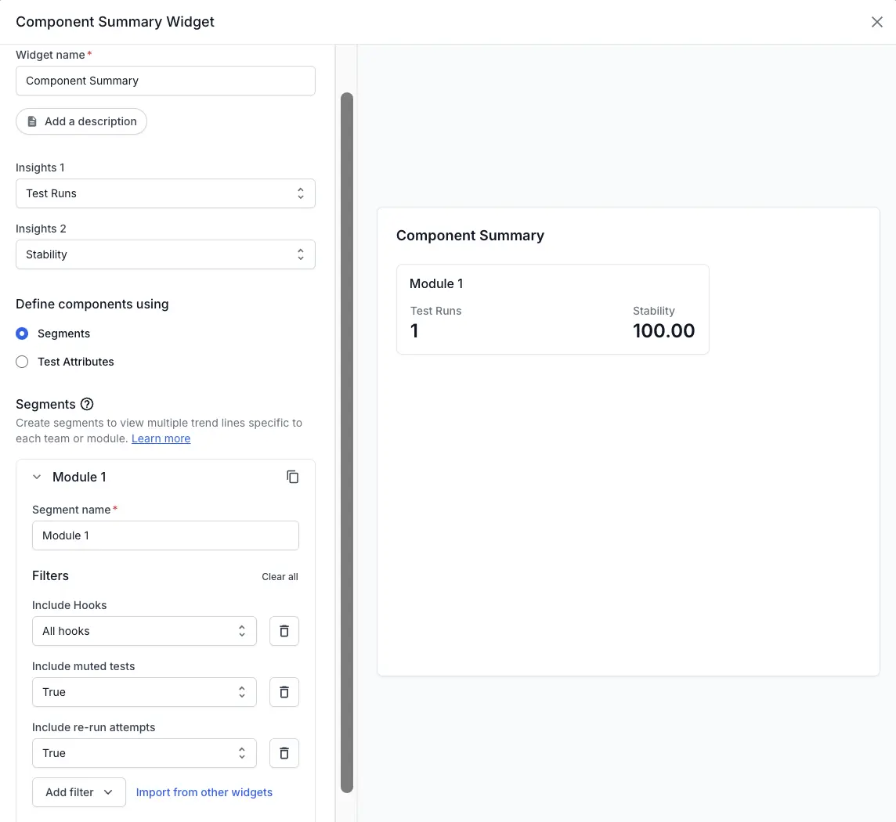896x822 pixels.
Task: Remove the Include re-run attempts filter
Action: tap(284, 753)
